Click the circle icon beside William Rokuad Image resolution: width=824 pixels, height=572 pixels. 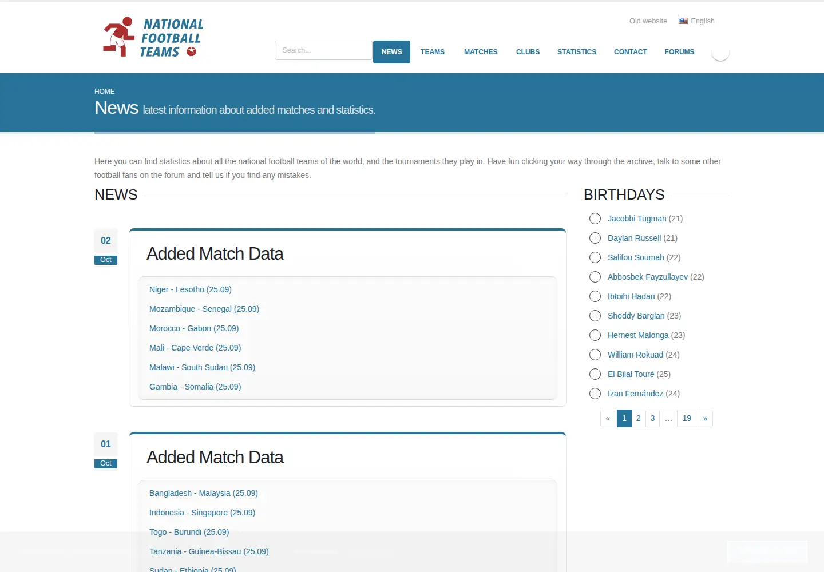tap(595, 355)
